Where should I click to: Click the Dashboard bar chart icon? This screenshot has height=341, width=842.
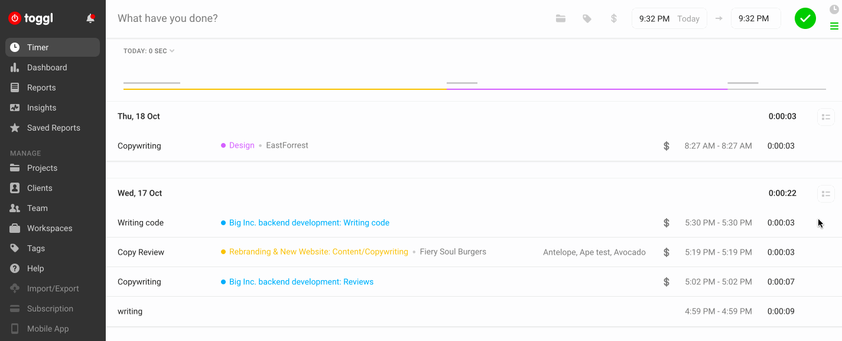pyautogui.click(x=15, y=67)
